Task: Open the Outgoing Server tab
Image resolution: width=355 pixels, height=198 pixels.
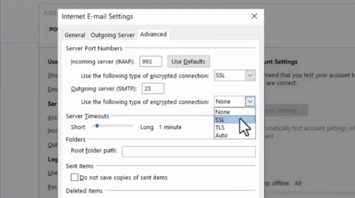Action: tap(112, 35)
